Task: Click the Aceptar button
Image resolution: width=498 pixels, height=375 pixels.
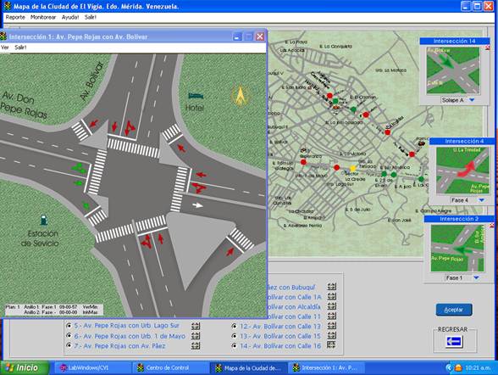Action: pyautogui.click(x=454, y=310)
